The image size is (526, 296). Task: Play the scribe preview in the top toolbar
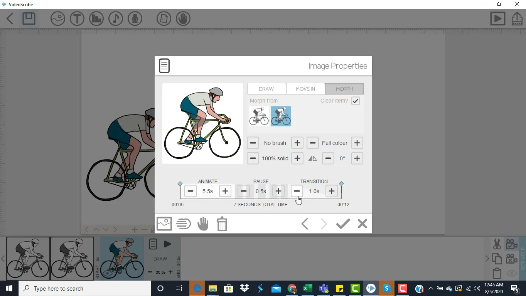498,18
